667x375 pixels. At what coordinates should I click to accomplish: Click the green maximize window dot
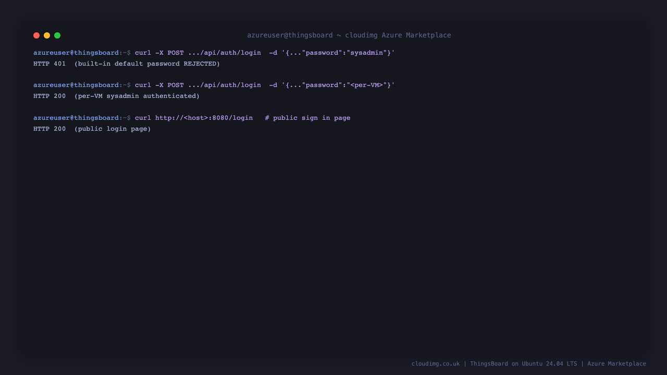point(57,35)
